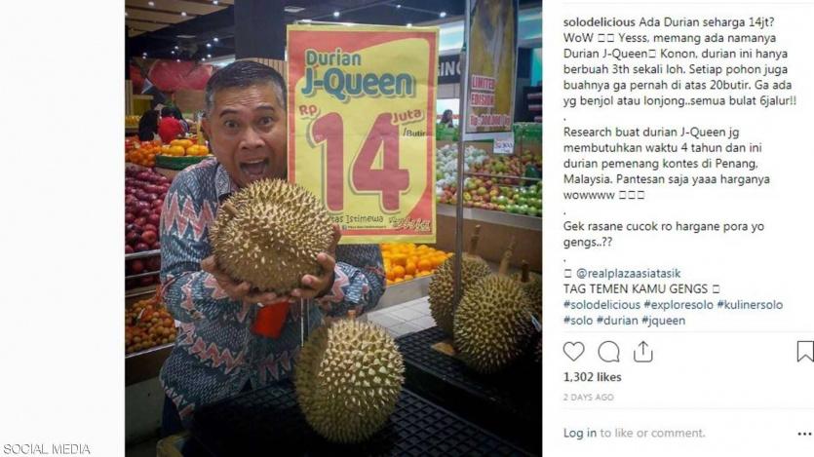Click the share upload icon
The width and height of the screenshot is (814, 457).
(642, 351)
